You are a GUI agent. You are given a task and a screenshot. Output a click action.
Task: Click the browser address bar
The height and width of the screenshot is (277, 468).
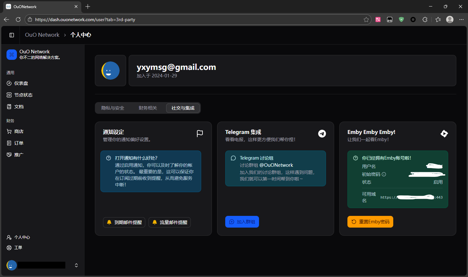tap(195, 20)
